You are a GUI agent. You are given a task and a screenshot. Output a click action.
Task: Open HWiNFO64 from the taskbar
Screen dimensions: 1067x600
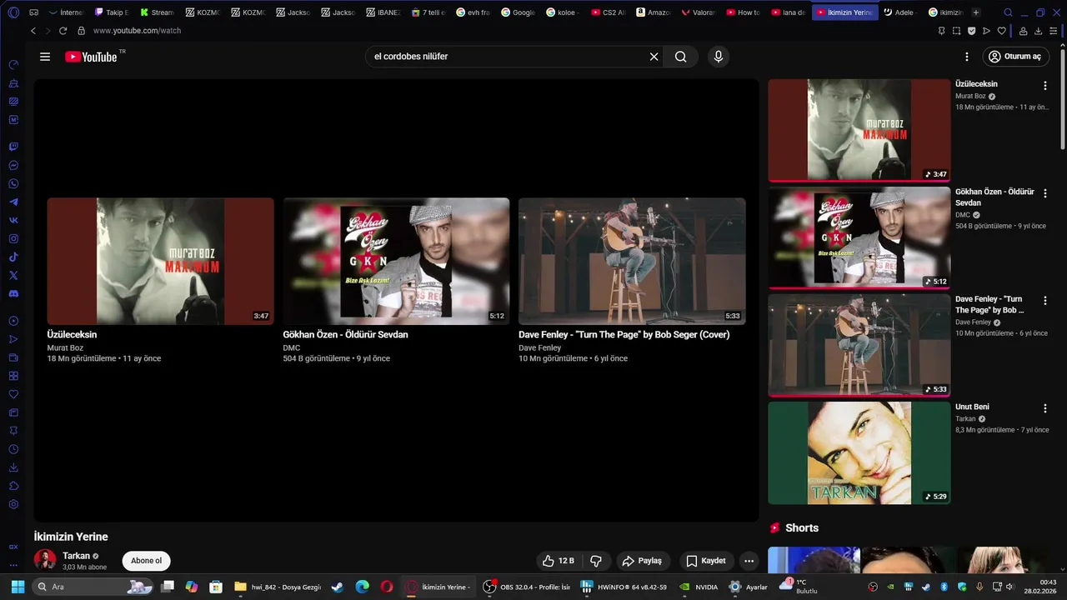tap(624, 587)
